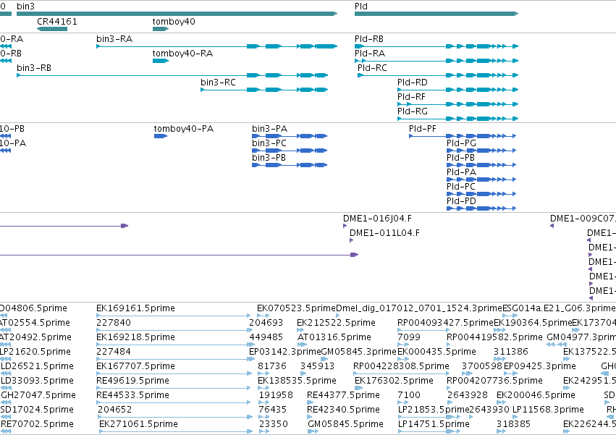Select the Pld-RC transcript label
Screen dimensions: 616x435
point(372,68)
